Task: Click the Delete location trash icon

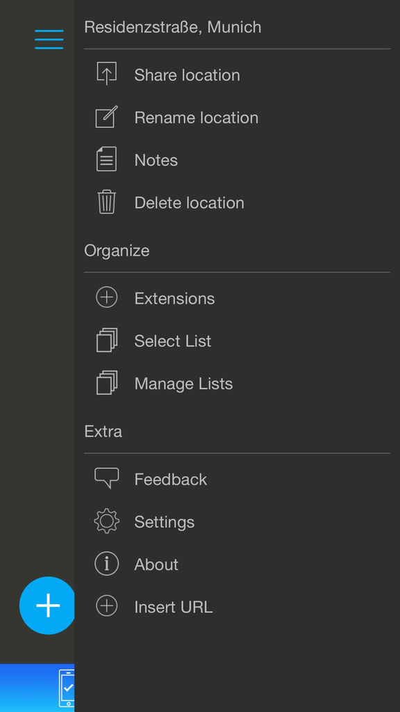Action: click(x=106, y=202)
